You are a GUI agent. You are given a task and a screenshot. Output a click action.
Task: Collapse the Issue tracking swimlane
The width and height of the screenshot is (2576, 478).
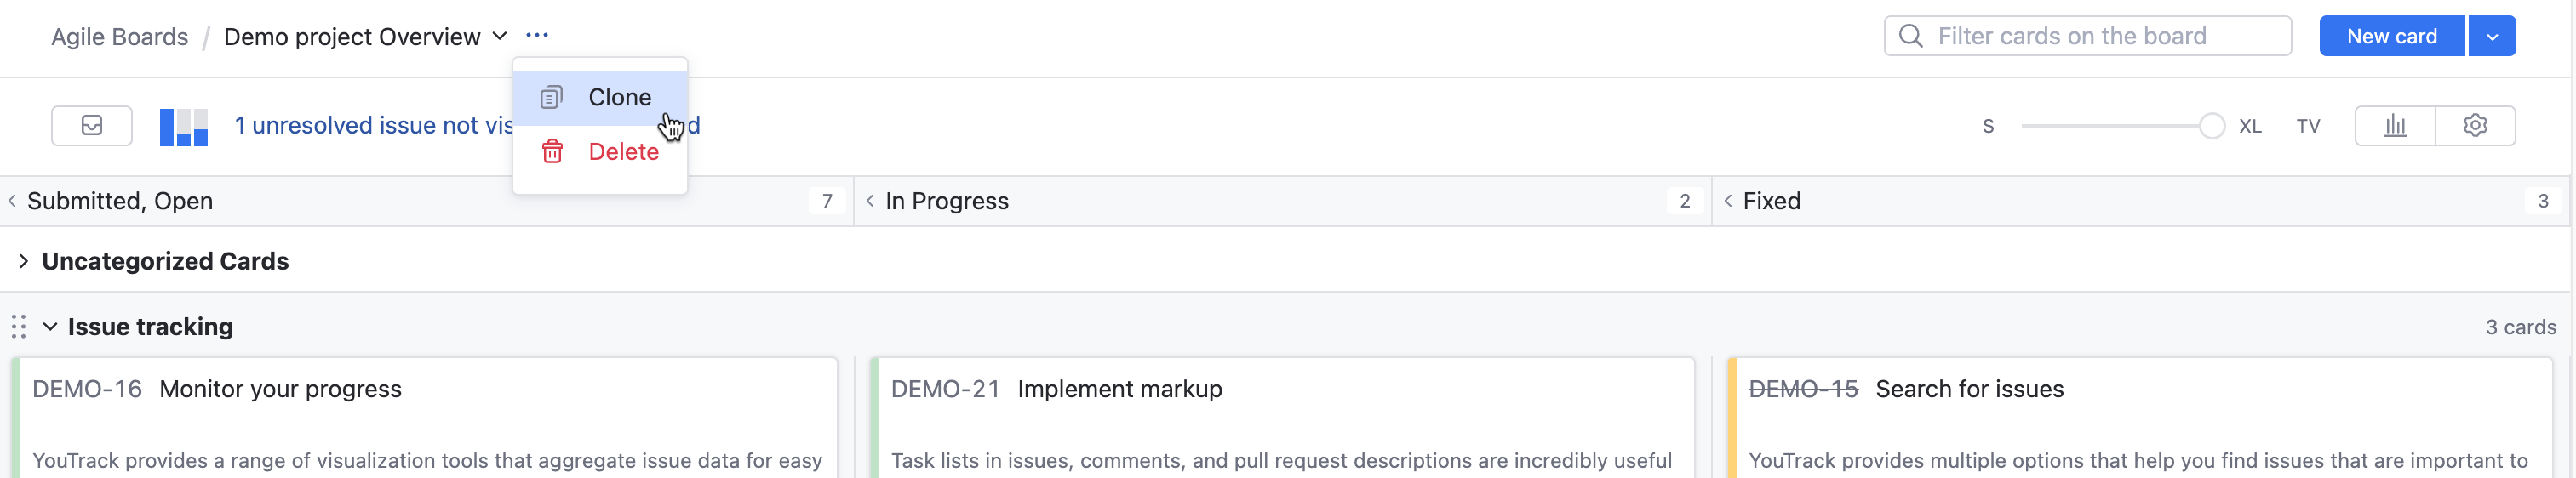pyautogui.click(x=50, y=327)
